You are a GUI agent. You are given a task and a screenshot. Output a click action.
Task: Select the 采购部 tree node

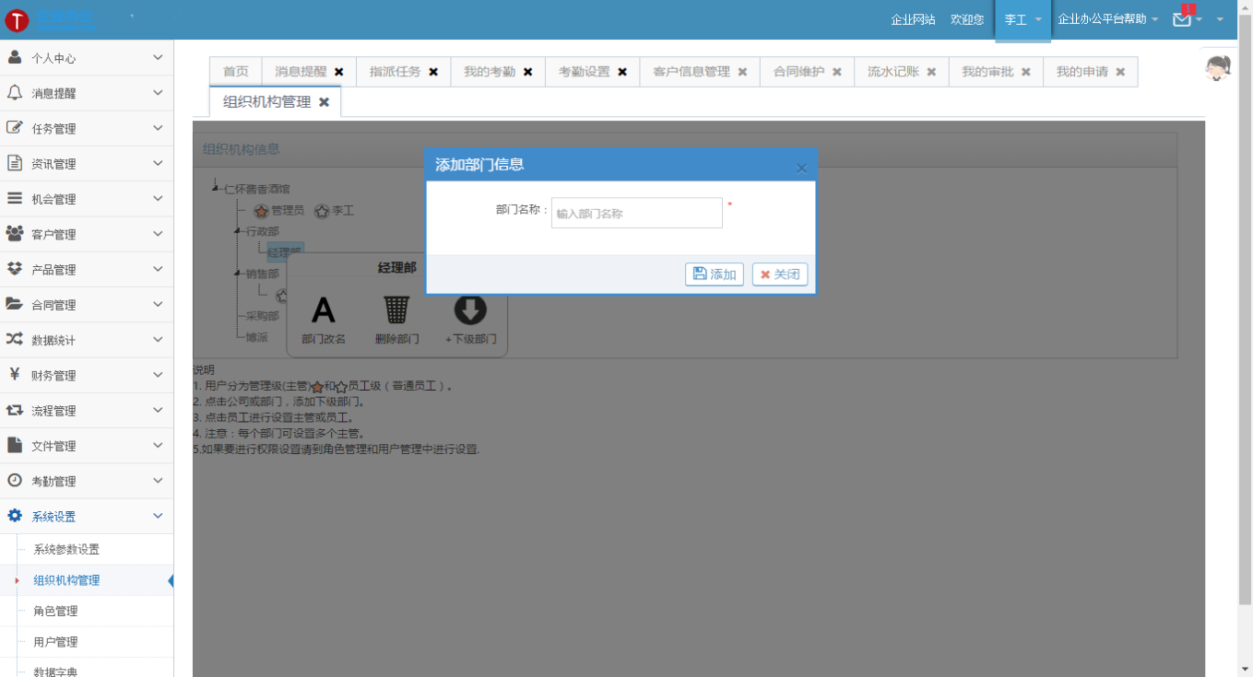click(262, 316)
